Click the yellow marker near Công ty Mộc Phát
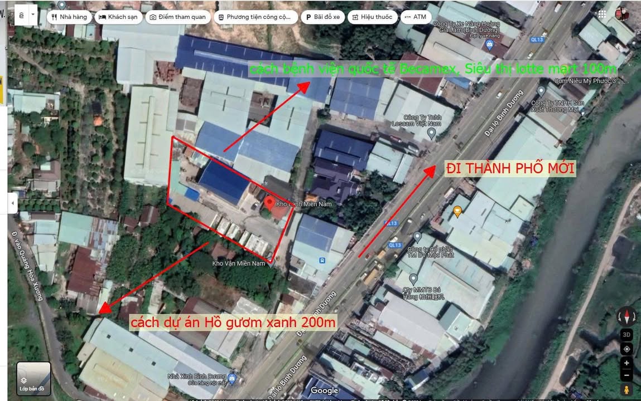Screen dimensions: 641x401 coord(457,212)
